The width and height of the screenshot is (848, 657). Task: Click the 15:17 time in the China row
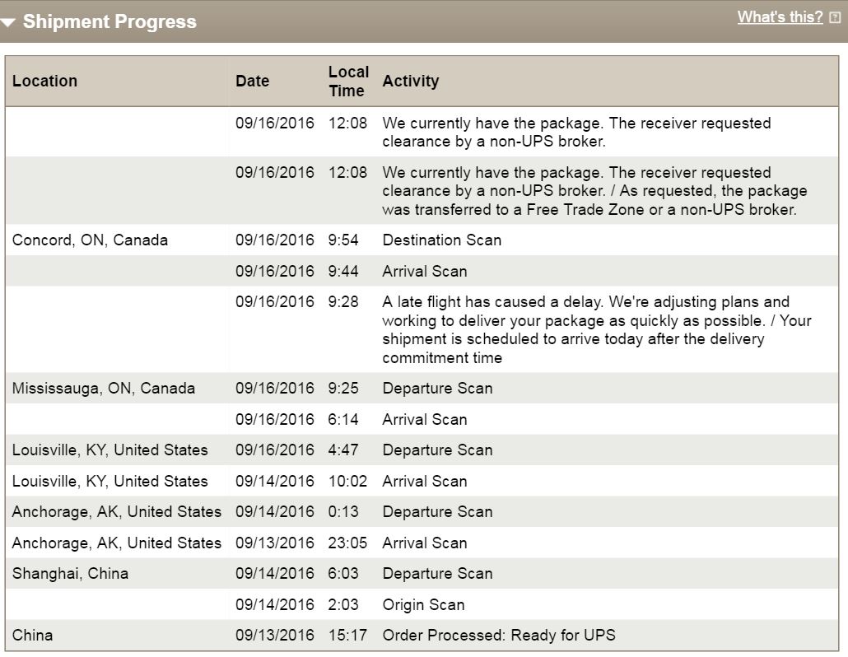[x=347, y=635]
